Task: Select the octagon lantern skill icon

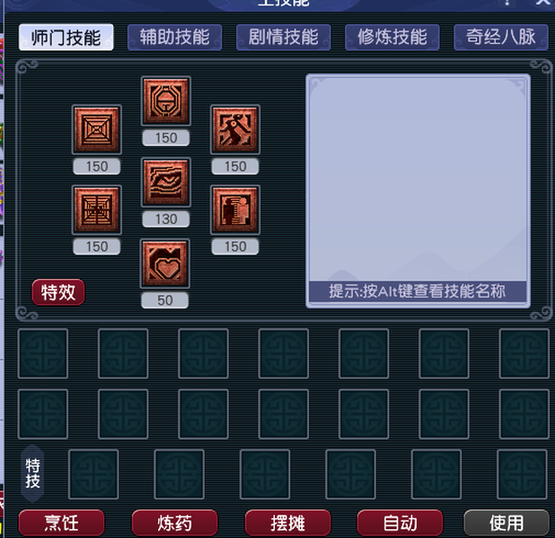Action: 165,101
